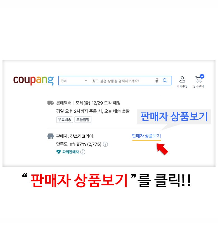Click the 판매자 상품보기 link
This screenshot has width=218, height=232.
pos(146,136)
